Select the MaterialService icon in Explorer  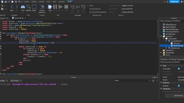[164, 25]
